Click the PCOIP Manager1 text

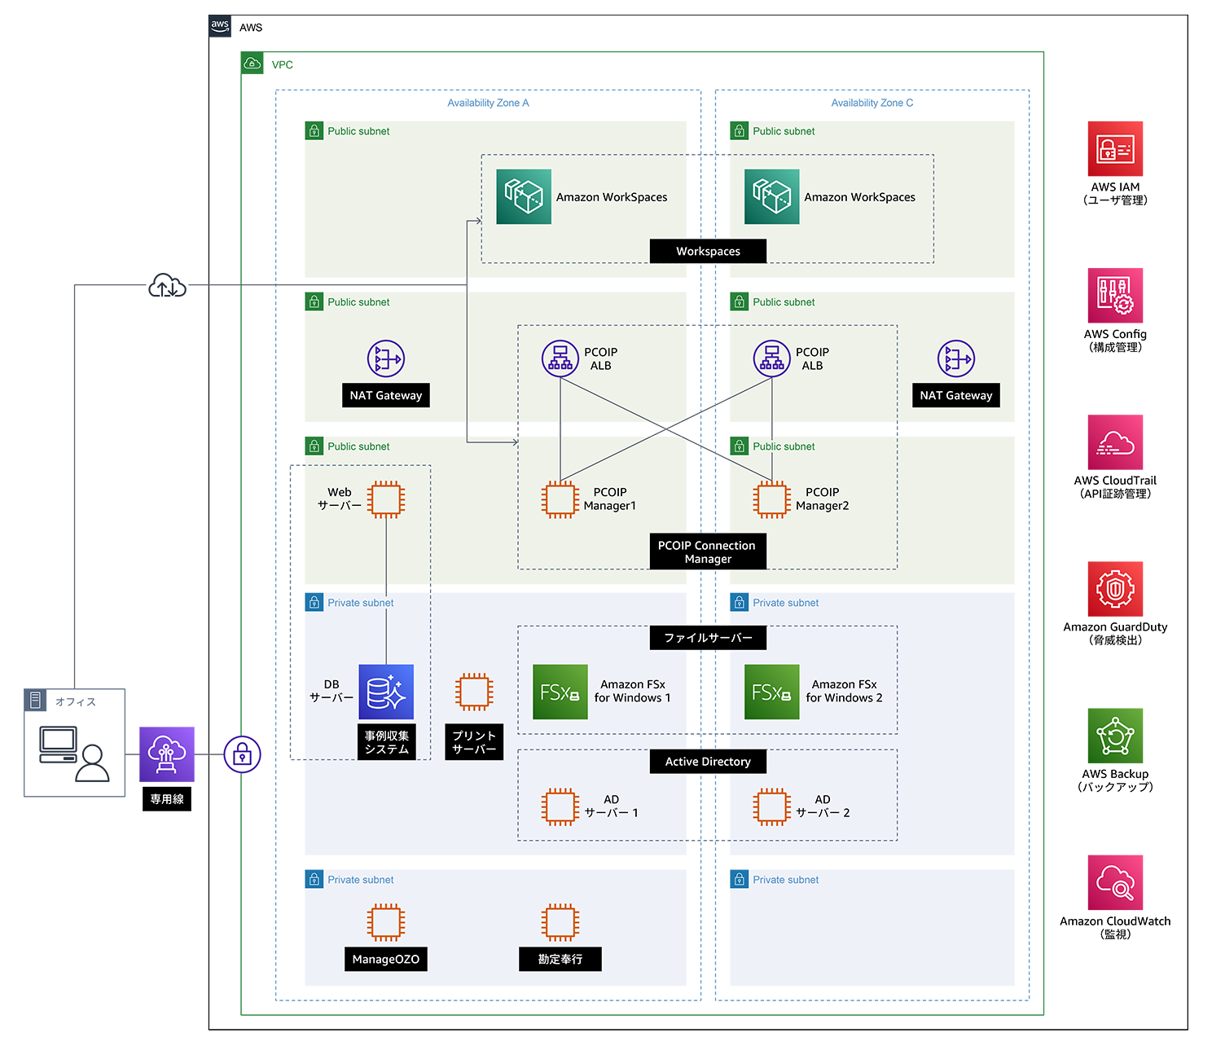tap(610, 499)
